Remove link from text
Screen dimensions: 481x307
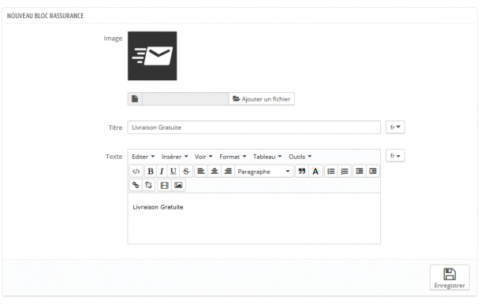tap(149, 185)
